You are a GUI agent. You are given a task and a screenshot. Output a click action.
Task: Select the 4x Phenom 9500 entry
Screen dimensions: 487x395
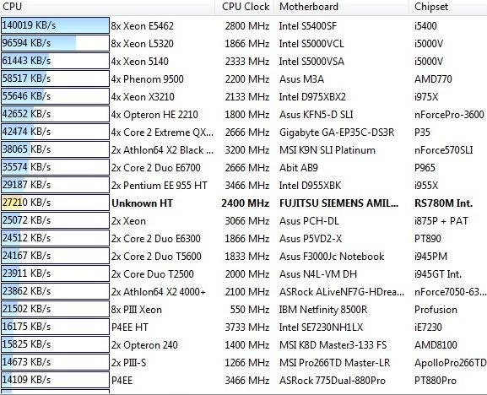(x=147, y=78)
